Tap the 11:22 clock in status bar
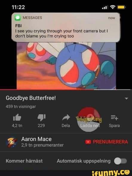Image resolution: width=132 pixels, height=176 pixels. click(18, 7)
